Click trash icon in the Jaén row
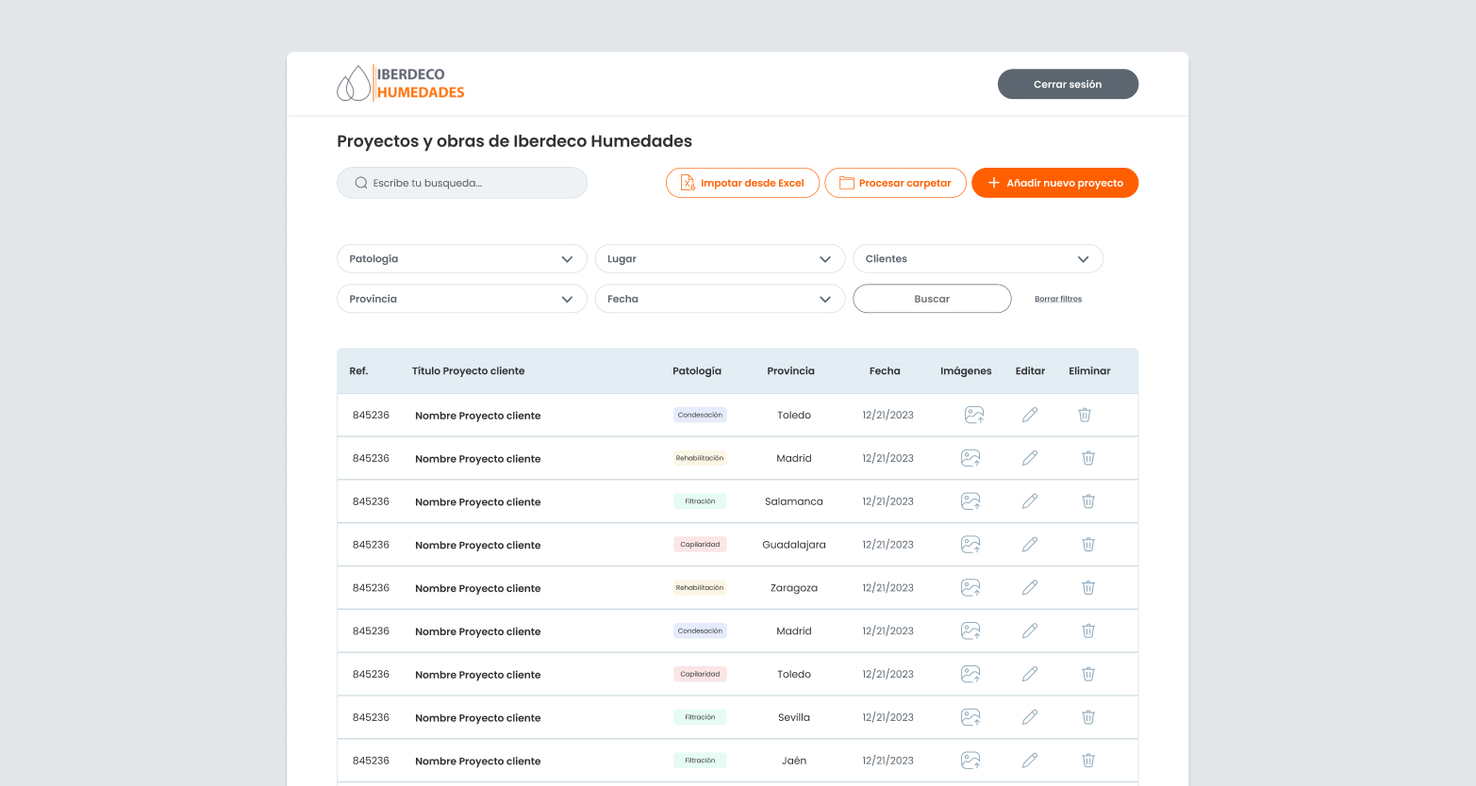The image size is (1476, 786). pos(1087,761)
